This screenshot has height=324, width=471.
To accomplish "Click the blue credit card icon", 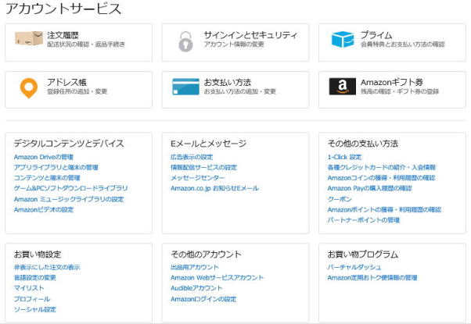I will pyautogui.click(x=185, y=87).
